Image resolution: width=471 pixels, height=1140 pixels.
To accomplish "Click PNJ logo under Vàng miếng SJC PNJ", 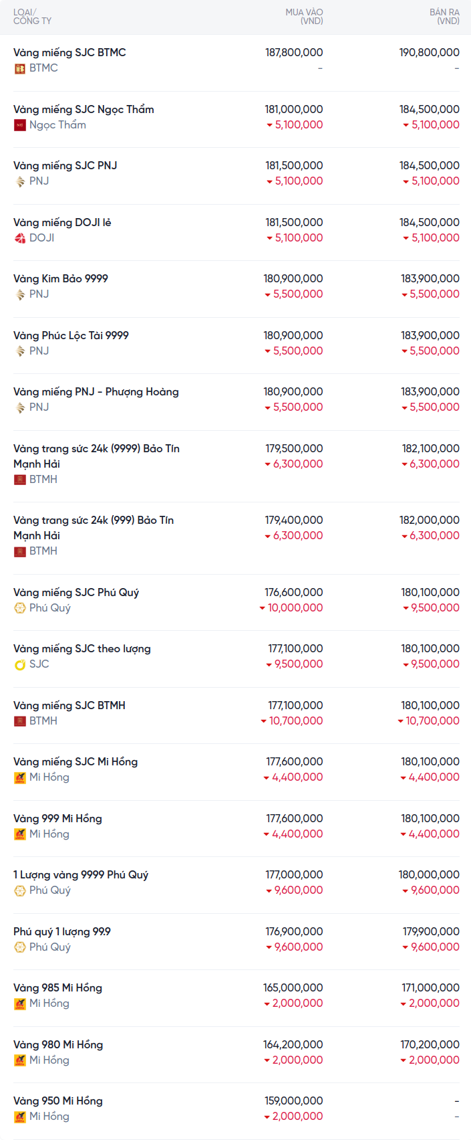I will (x=20, y=181).
